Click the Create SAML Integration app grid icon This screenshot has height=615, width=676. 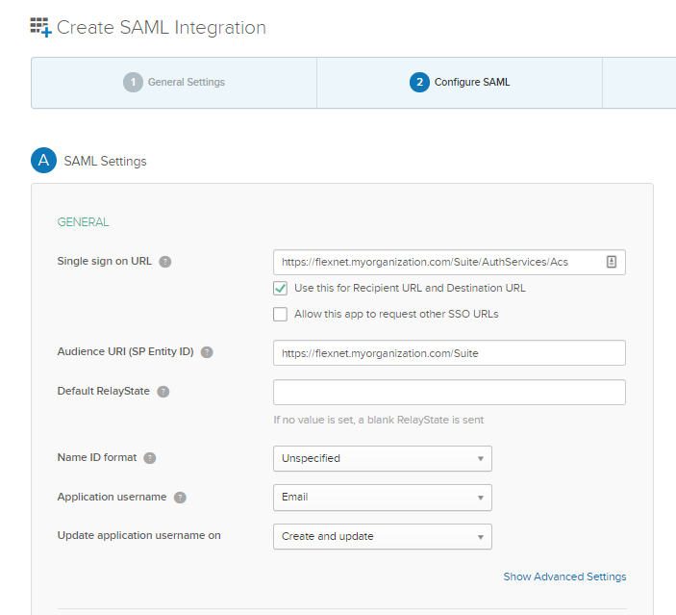click(x=40, y=27)
